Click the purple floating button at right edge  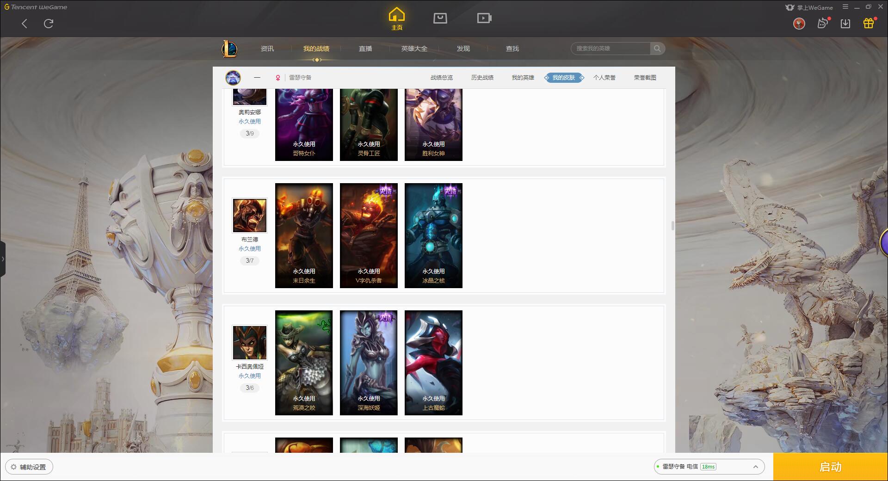[884, 242]
